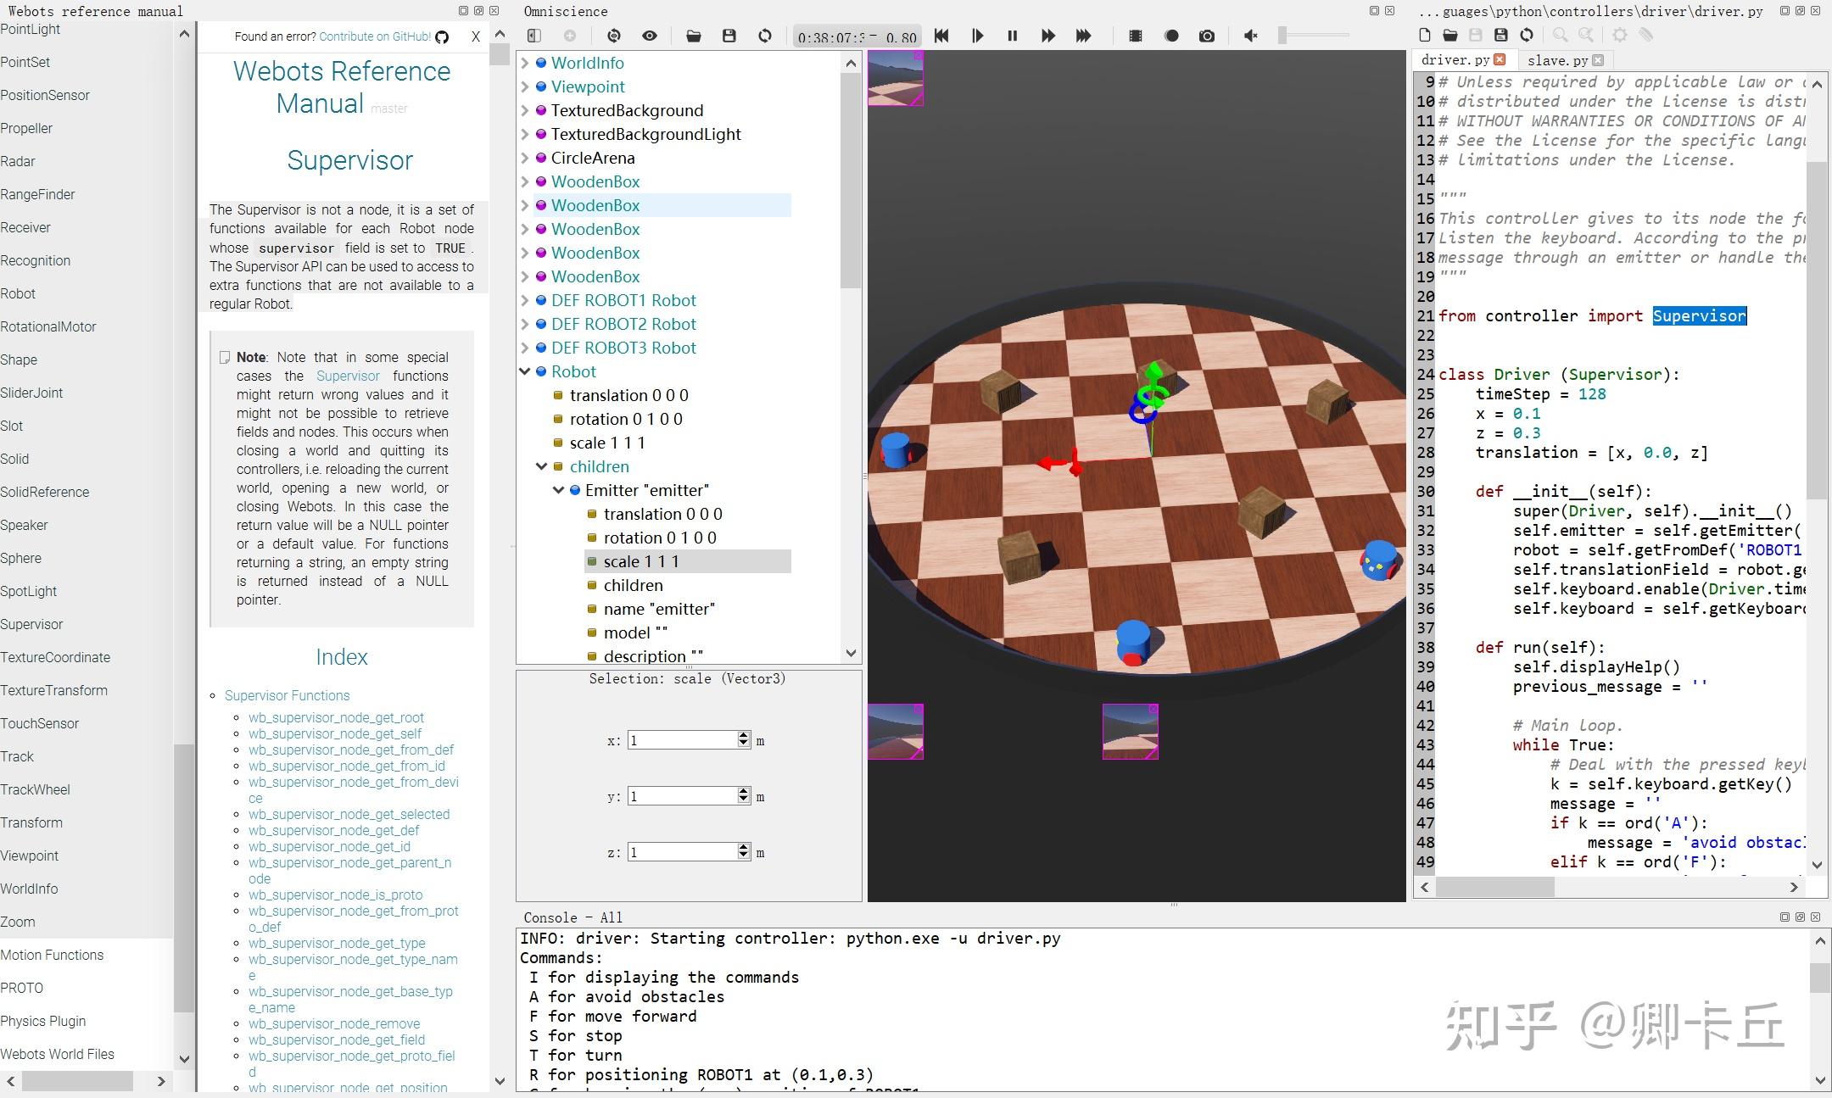Revert the file in the text editor
Screen dimensions: 1832x1098
point(1527,35)
